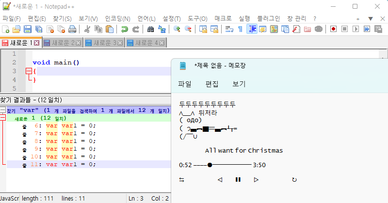The width and height of the screenshot is (388, 203).
Task: Create a new document with the toolbar icon
Action: [5, 29]
